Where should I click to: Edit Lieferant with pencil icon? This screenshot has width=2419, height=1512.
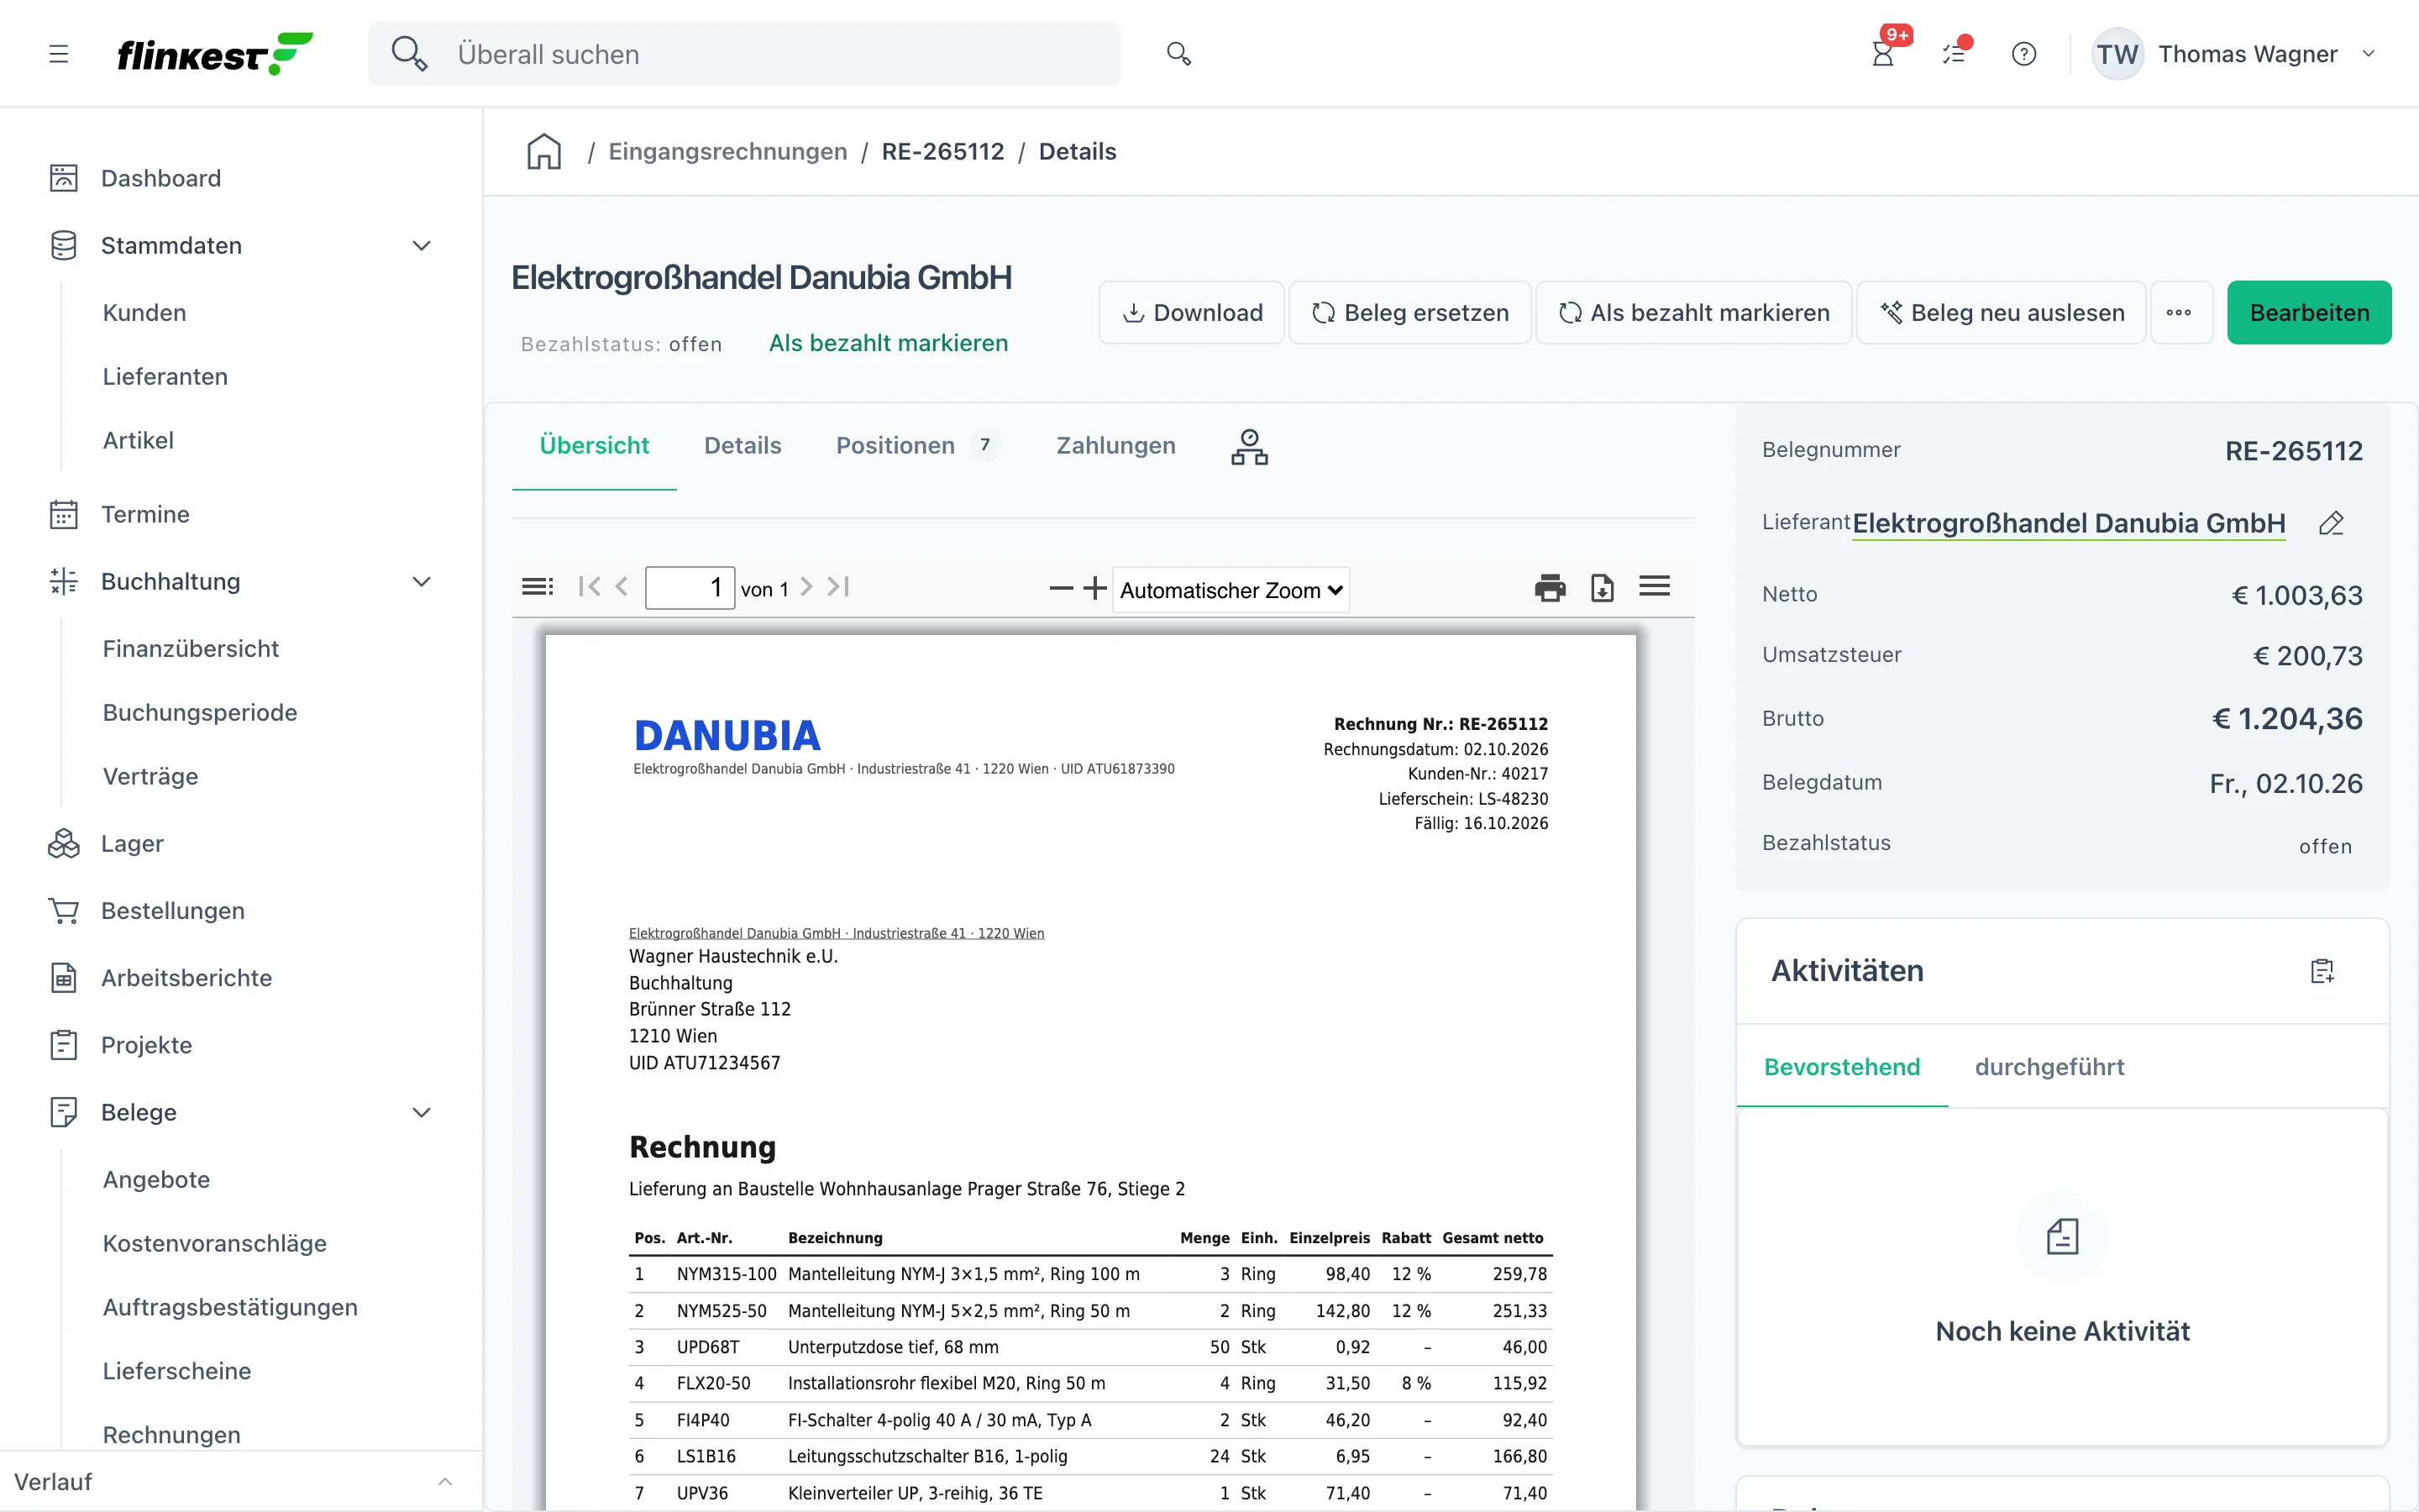(x=2331, y=523)
